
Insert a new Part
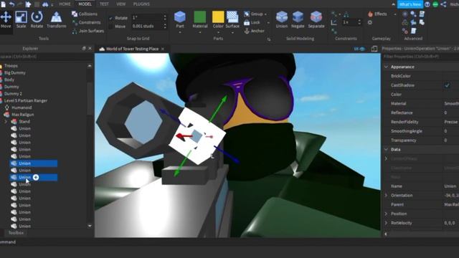tap(180, 19)
